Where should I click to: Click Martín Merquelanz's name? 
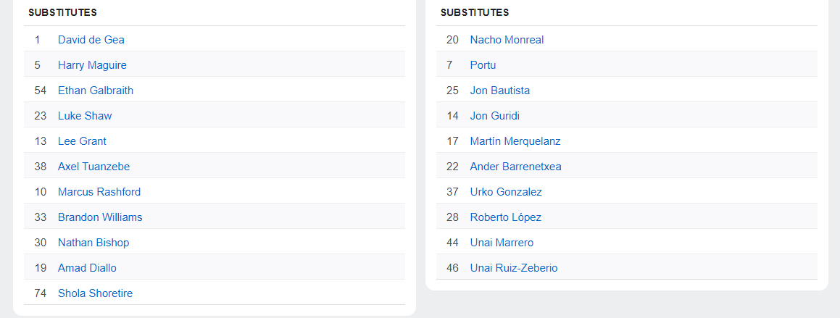515,141
